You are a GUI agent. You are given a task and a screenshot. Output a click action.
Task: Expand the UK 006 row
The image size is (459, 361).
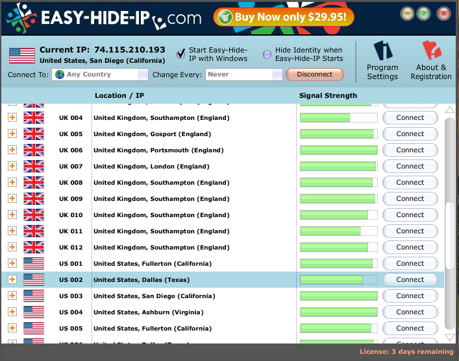click(12, 150)
